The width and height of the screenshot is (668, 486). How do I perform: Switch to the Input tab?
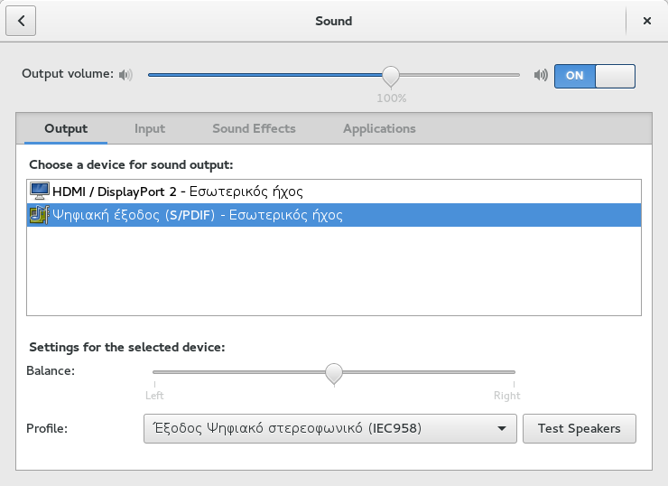(150, 129)
